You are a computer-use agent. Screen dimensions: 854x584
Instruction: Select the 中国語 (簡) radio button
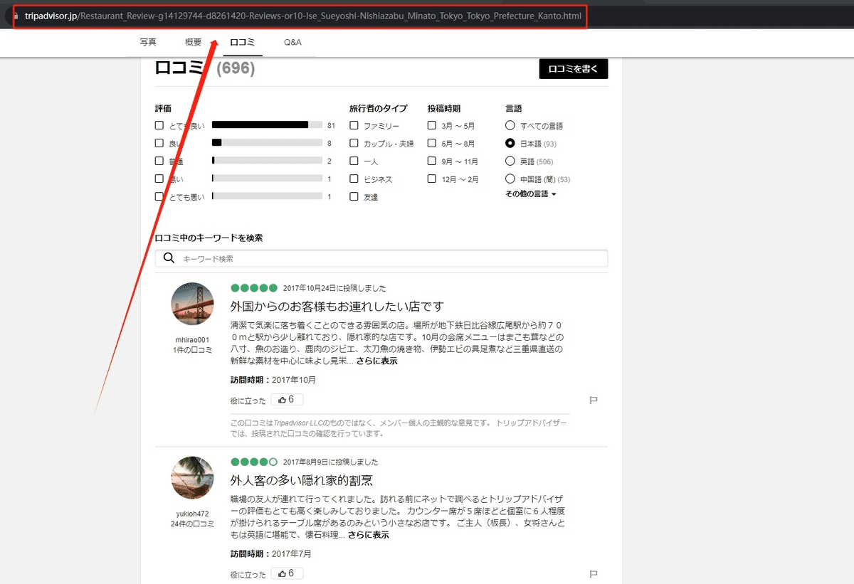click(x=510, y=179)
